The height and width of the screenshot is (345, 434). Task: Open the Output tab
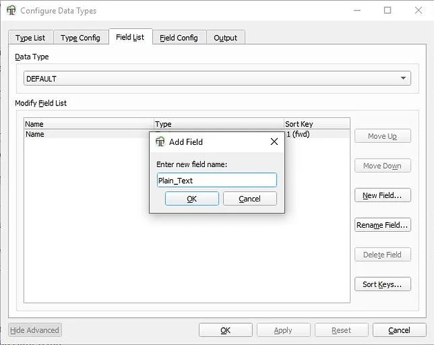pyautogui.click(x=226, y=38)
